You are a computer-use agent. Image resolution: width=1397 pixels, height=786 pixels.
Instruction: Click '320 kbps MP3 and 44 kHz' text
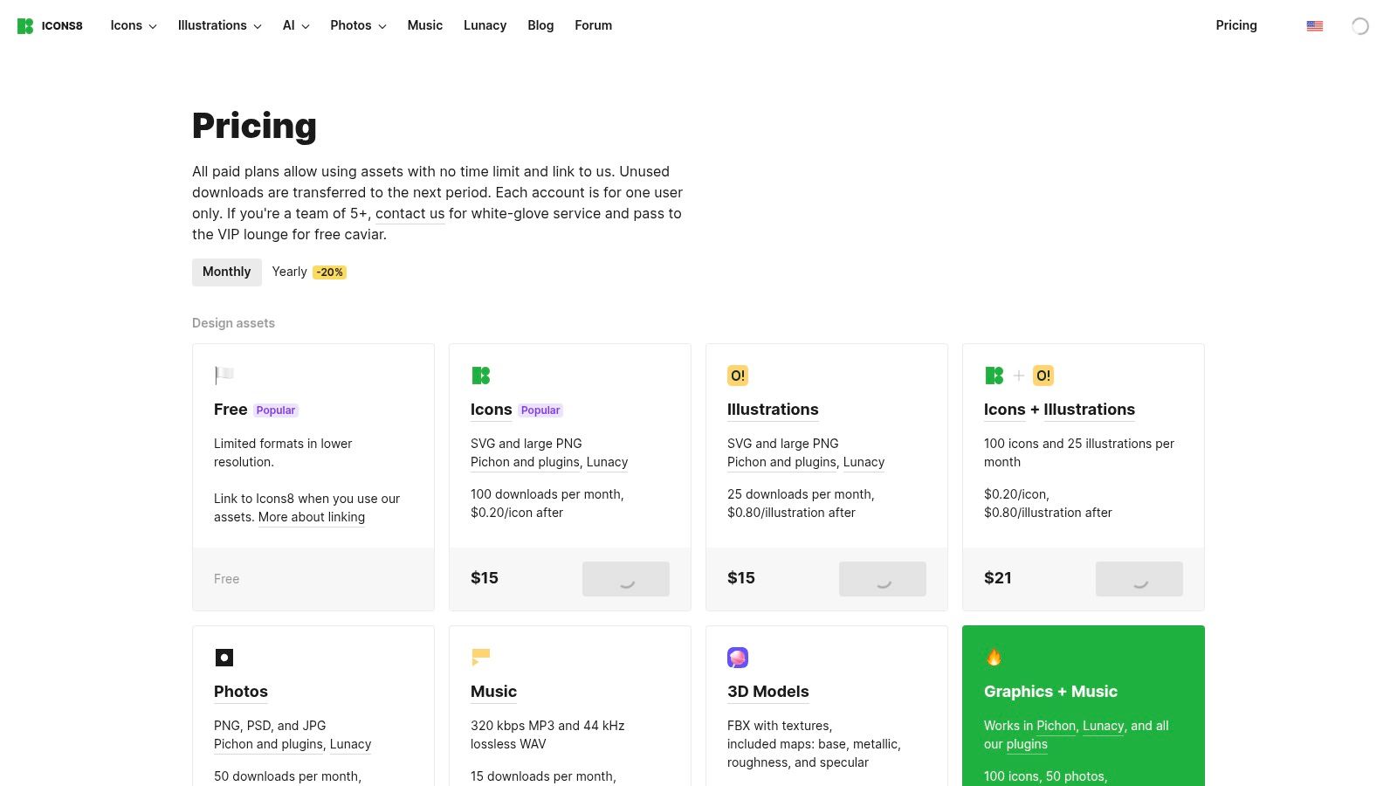(x=547, y=726)
